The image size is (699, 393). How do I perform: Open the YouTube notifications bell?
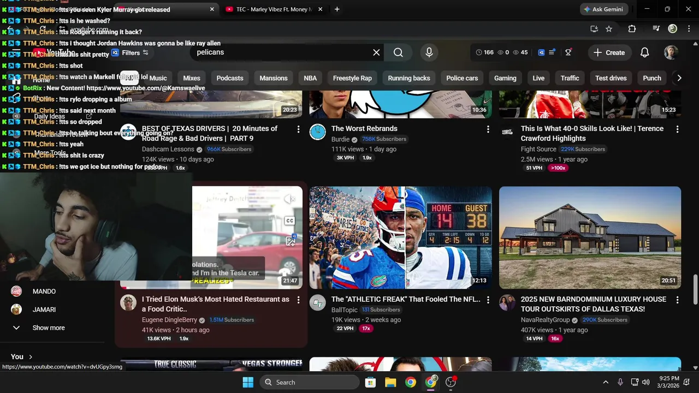coord(644,52)
